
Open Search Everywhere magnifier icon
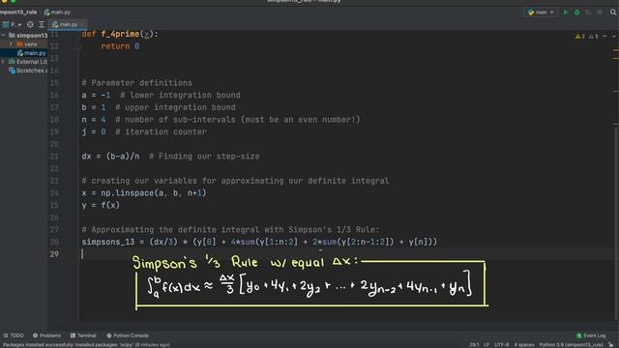coord(613,13)
